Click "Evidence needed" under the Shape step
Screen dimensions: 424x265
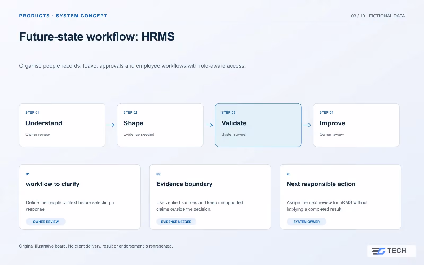pos(139,134)
